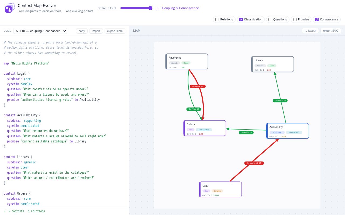Click the export SVG button
The width and height of the screenshot is (345, 215).
[331, 31]
